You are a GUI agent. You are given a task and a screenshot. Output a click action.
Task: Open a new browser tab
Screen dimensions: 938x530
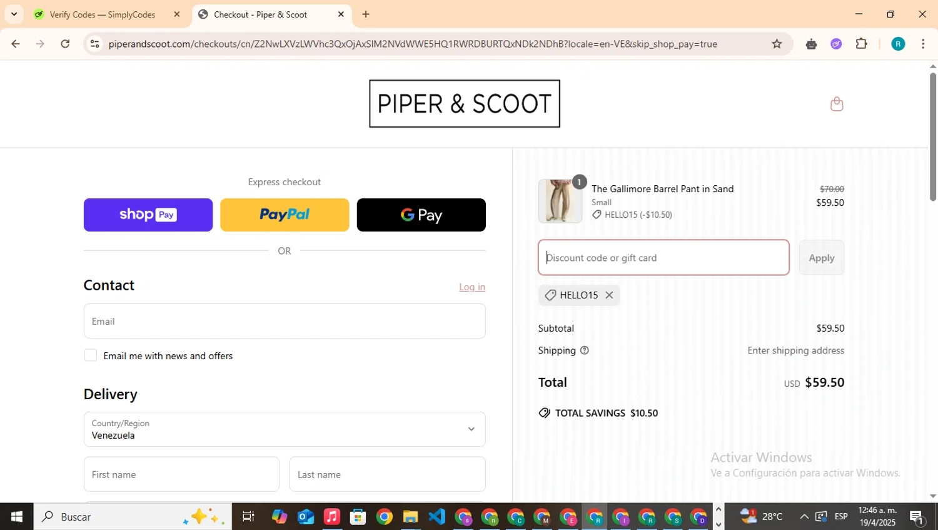click(x=366, y=14)
